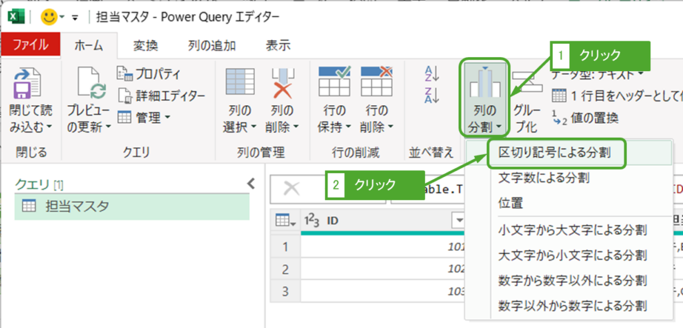Screen dimensions: 683x328
Task: Sort ascending with the A-Z icon
Action: tap(432, 74)
